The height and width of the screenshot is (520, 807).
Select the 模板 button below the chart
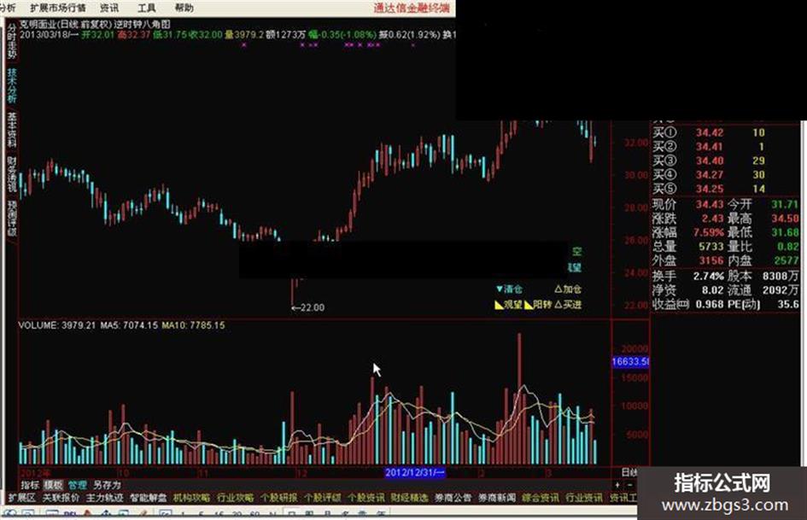53,485
